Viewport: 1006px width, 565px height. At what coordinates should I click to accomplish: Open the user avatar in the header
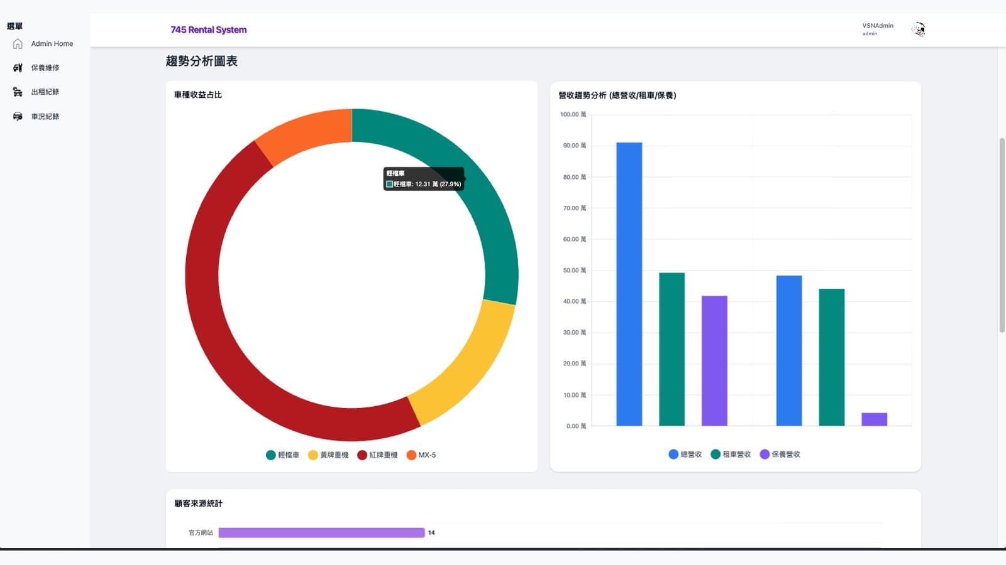pyautogui.click(x=918, y=30)
